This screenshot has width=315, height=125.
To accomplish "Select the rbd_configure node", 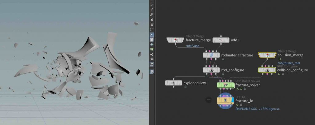I will [x=211, y=70].
